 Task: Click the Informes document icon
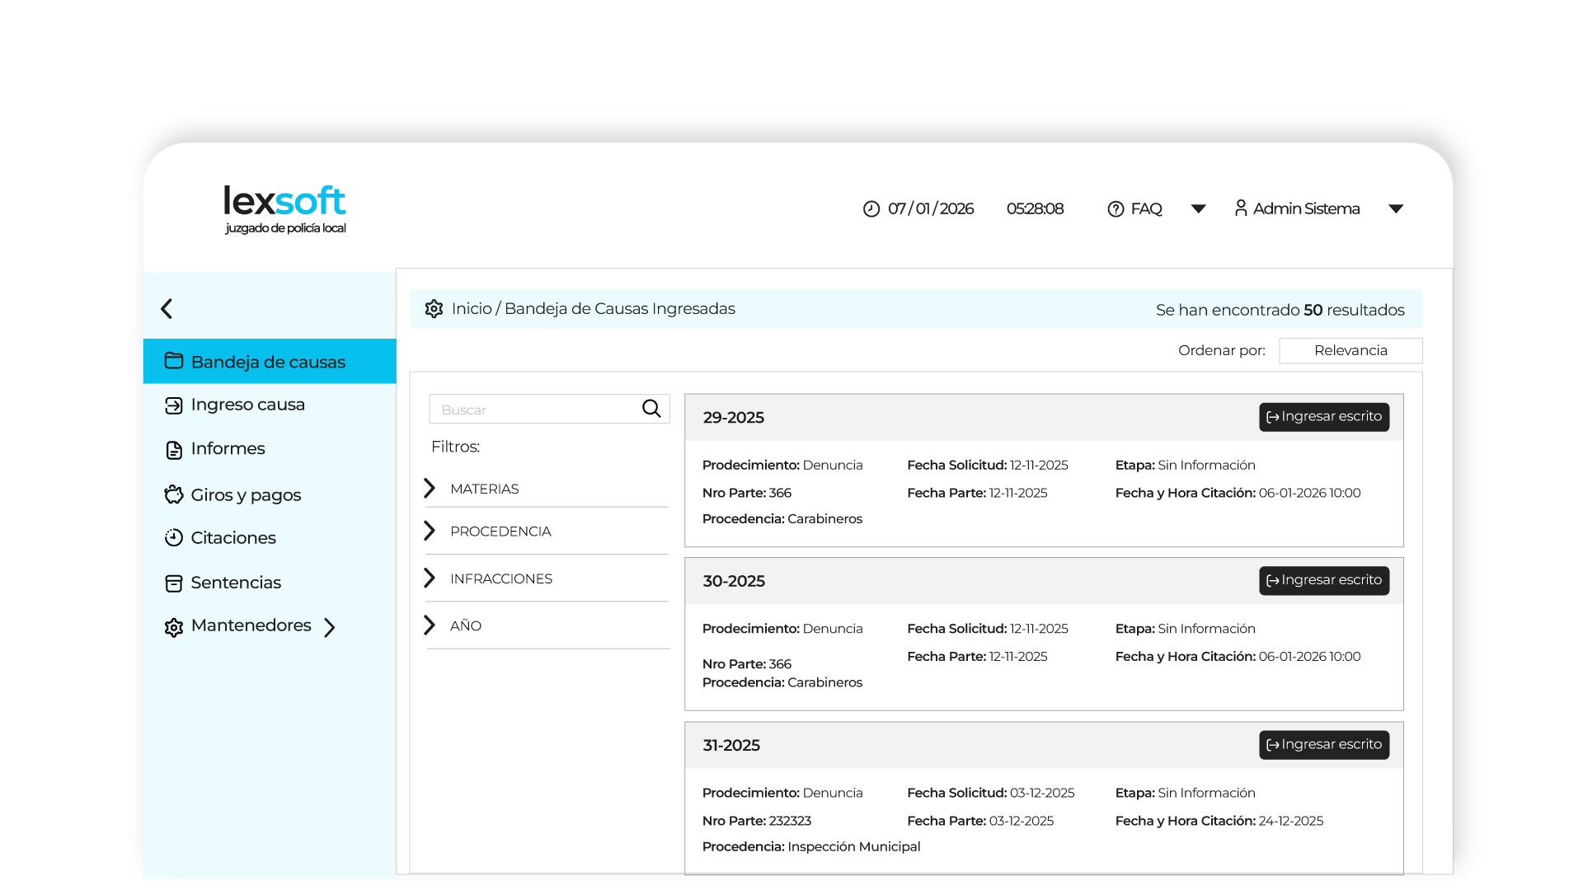coord(173,450)
